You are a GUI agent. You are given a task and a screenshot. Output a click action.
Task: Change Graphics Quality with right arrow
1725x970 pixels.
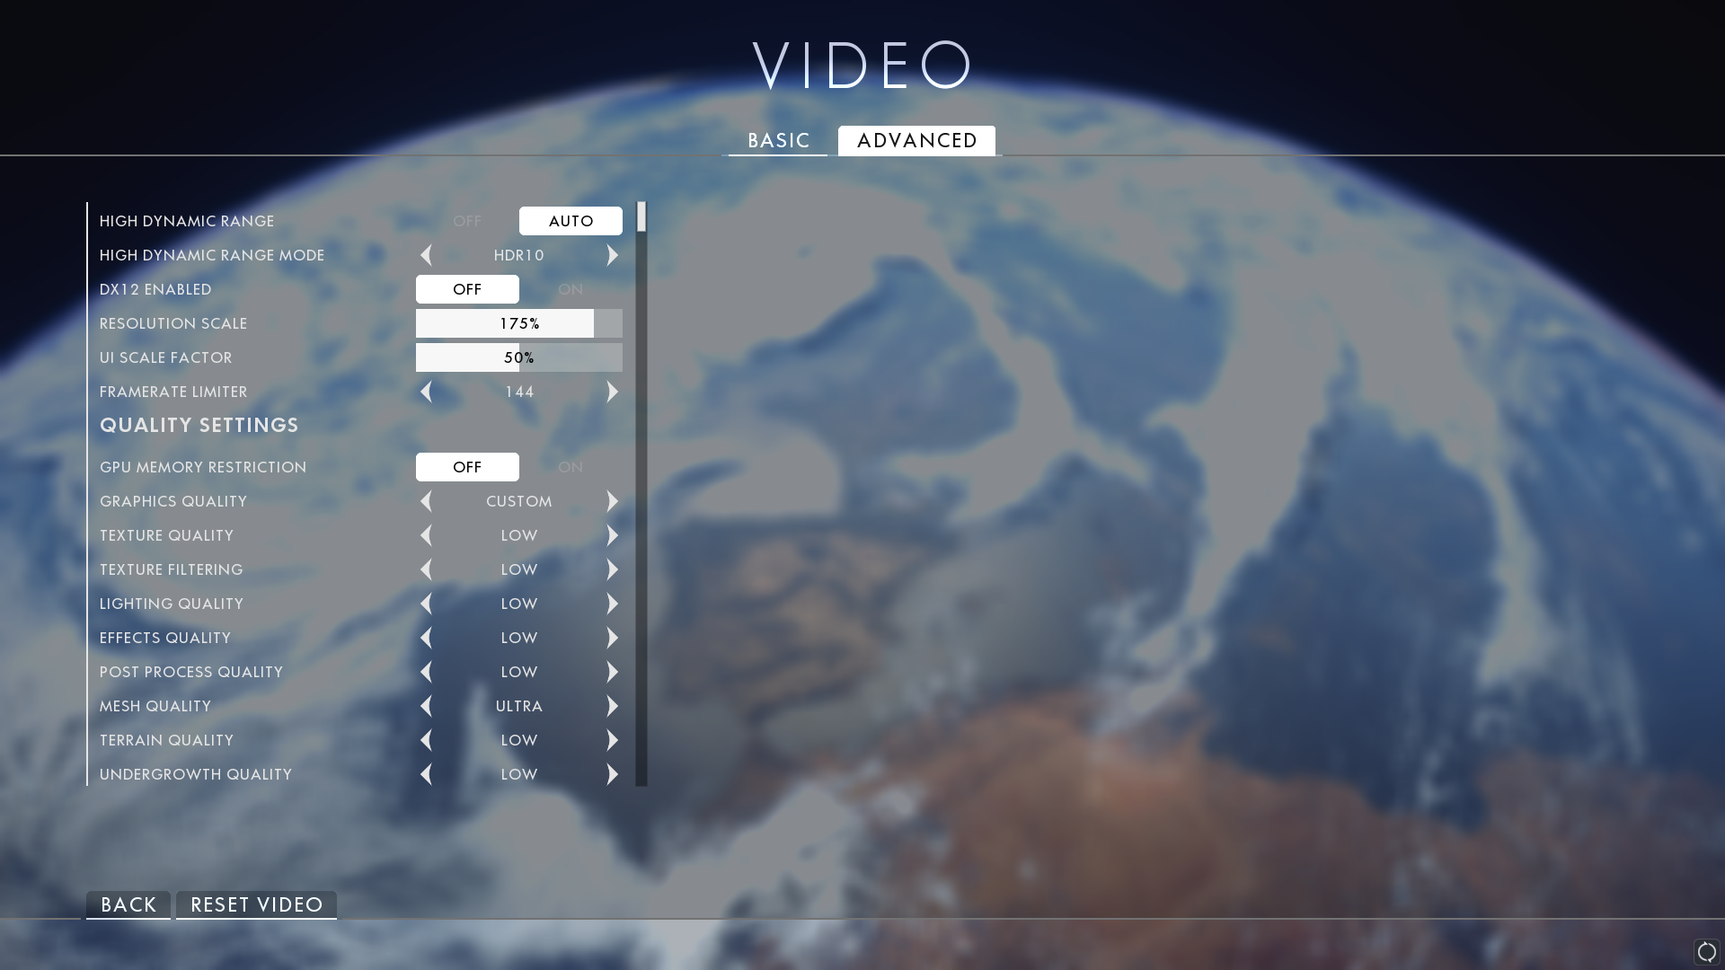click(613, 501)
